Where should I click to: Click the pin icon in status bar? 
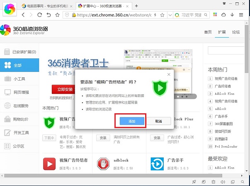pyautogui.click(x=194, y=182)
